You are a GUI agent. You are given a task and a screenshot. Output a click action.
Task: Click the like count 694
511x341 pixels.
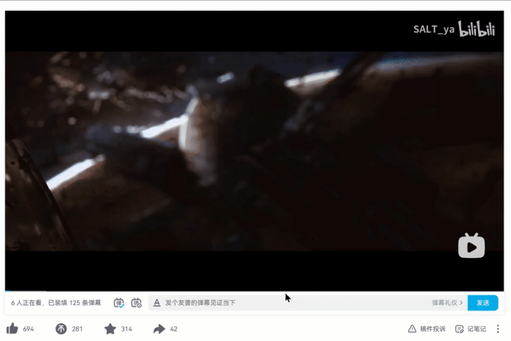pos(28,329)
